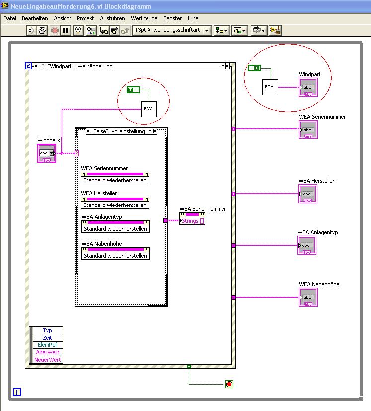Click the loop iteration terminal i

[17, 392]
